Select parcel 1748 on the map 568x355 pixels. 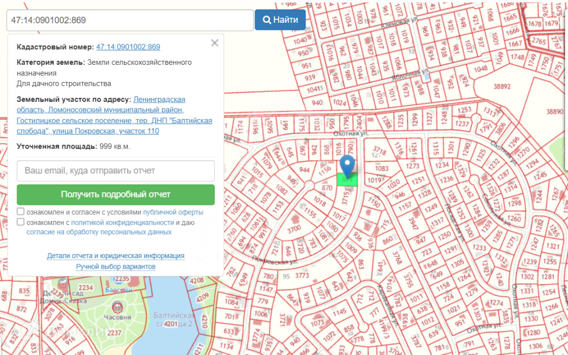pos(518,56)
